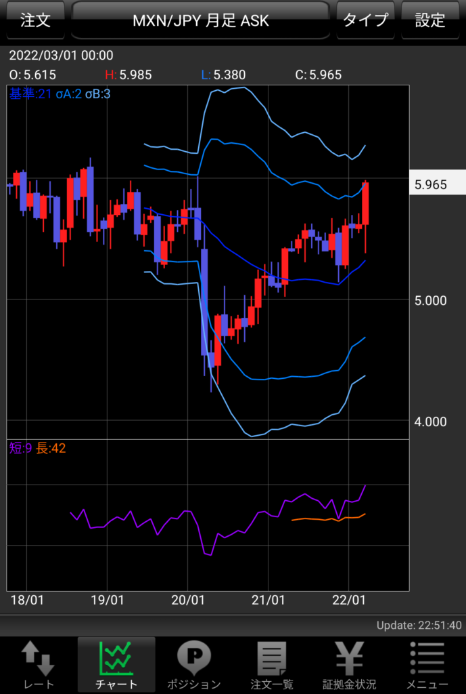
Task: Tap the 短:9 長:42 oscillator label
Action: coord(37,448)
